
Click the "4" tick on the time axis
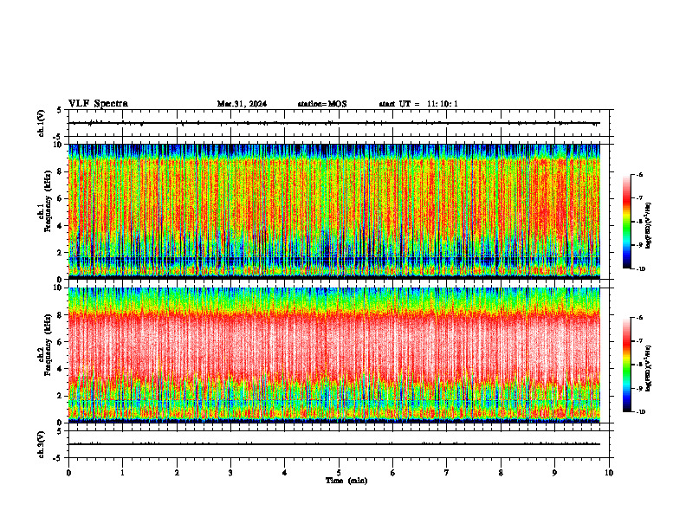[285, 473]
